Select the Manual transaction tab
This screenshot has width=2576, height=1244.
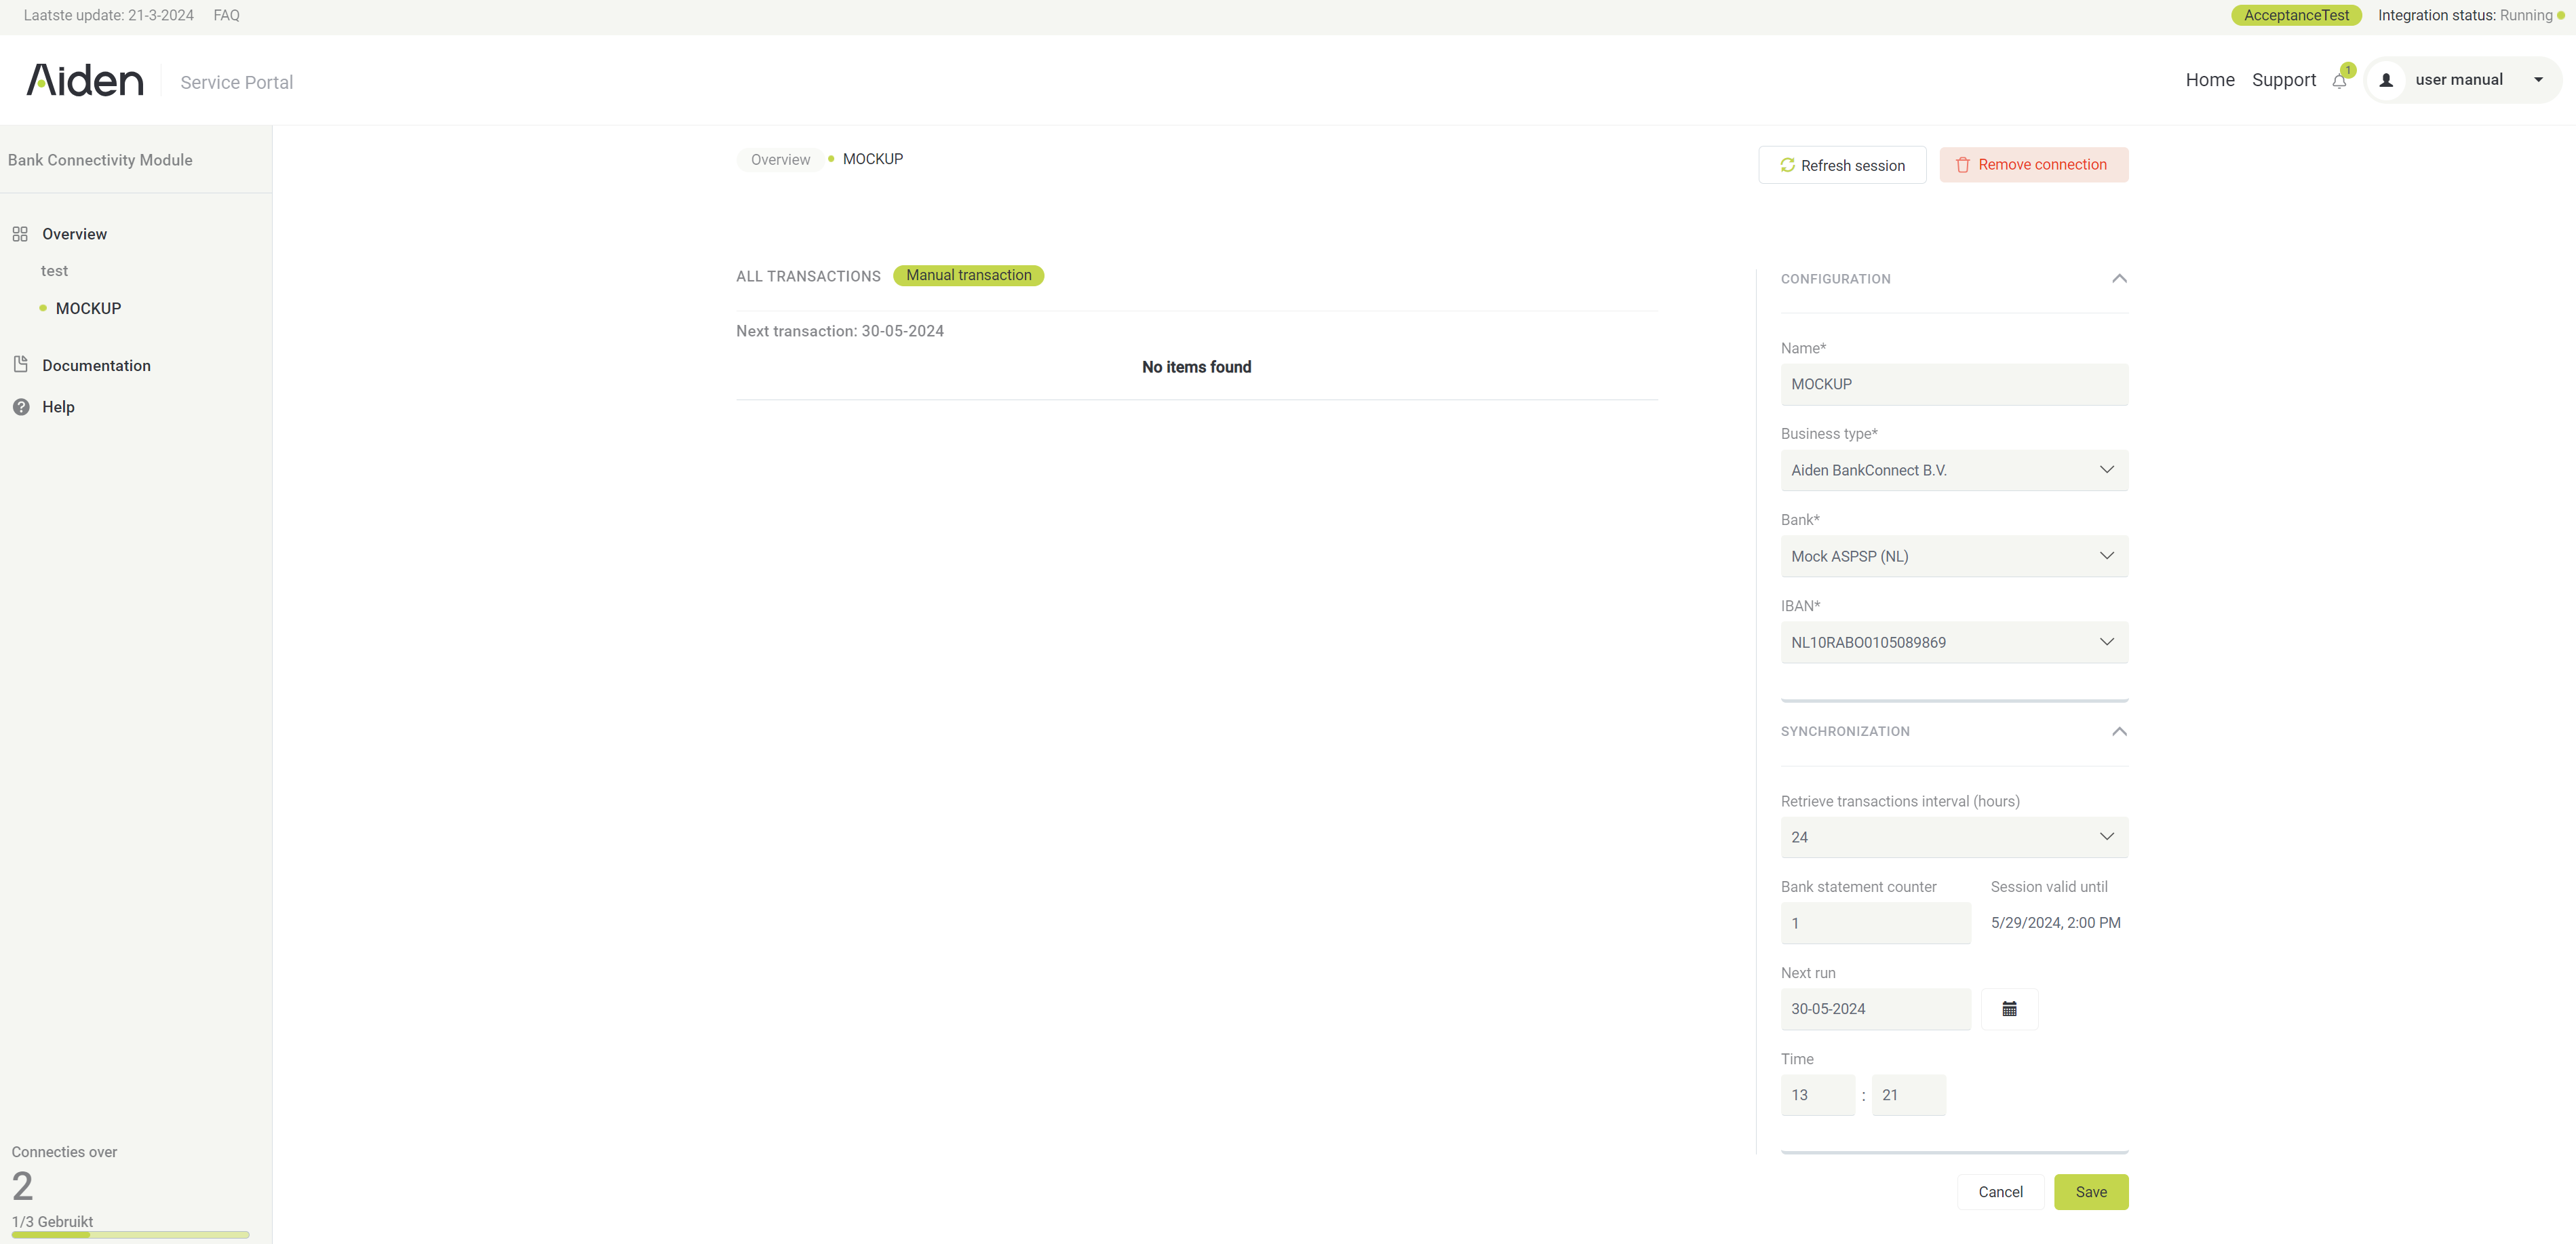[968, 275]
